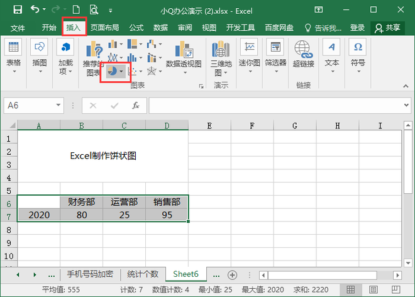Switch to Page Break Preview
Viewport: 415px width, 297px height.
[x=396, y=289]
